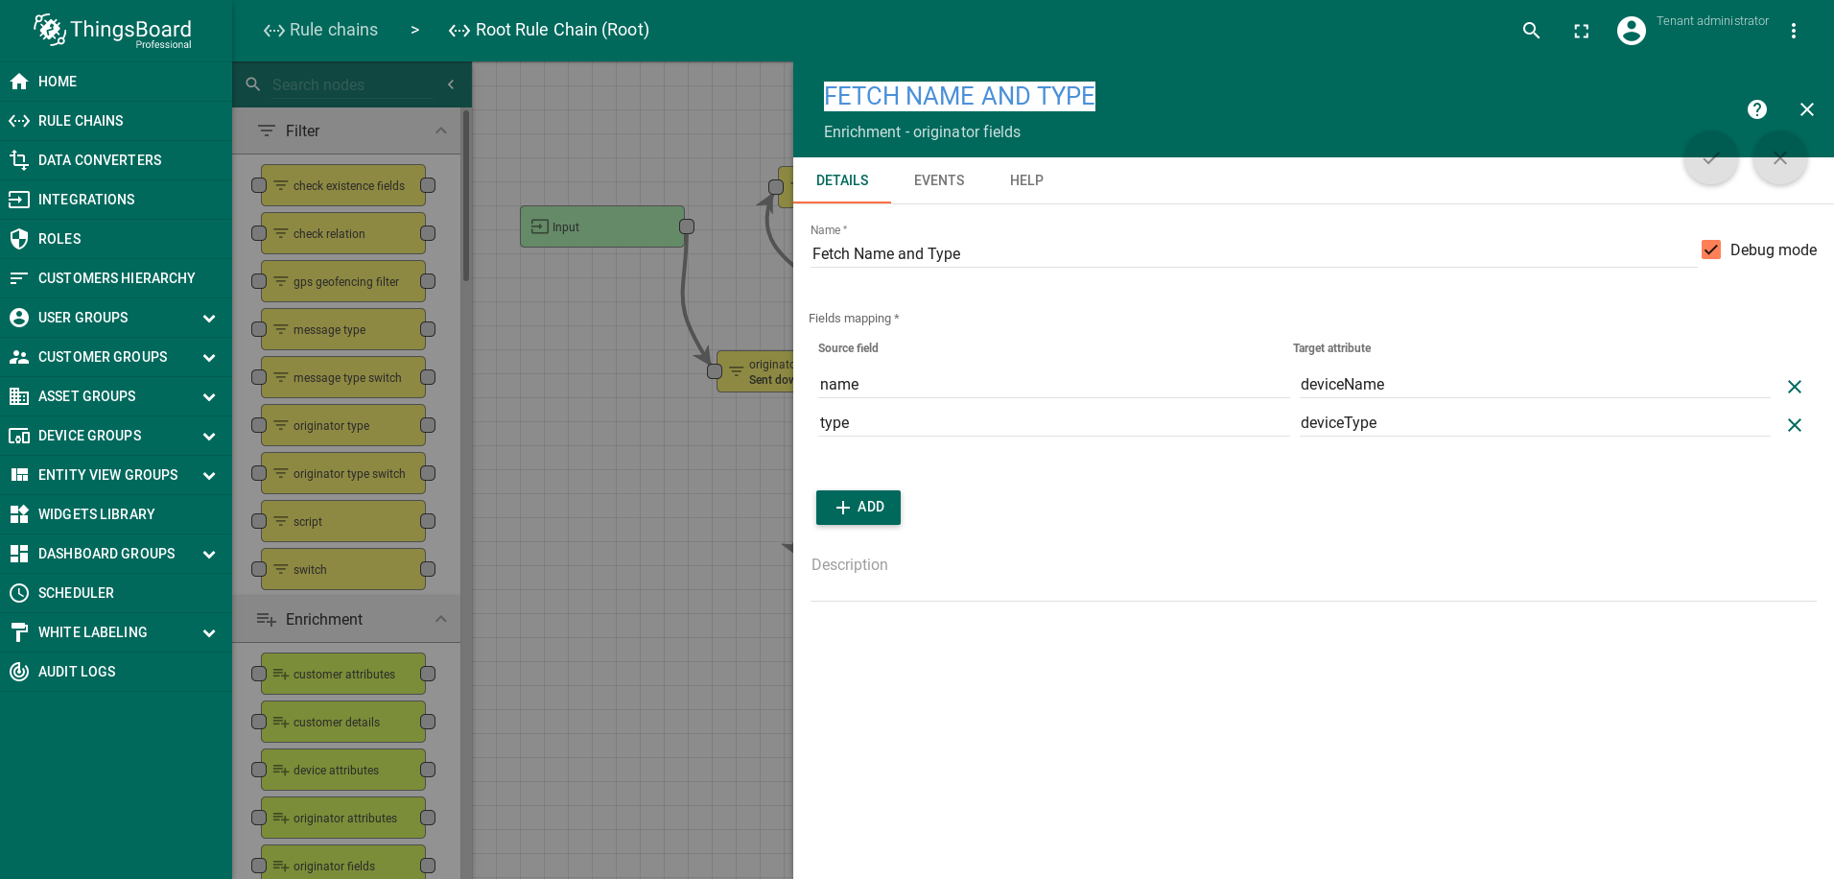
Task: Select the gps geofencing filter node
Action: tap(343, 281)
